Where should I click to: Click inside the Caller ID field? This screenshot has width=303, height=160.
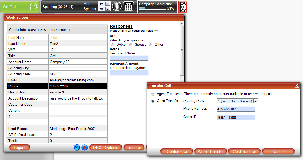tap(236, 117)
